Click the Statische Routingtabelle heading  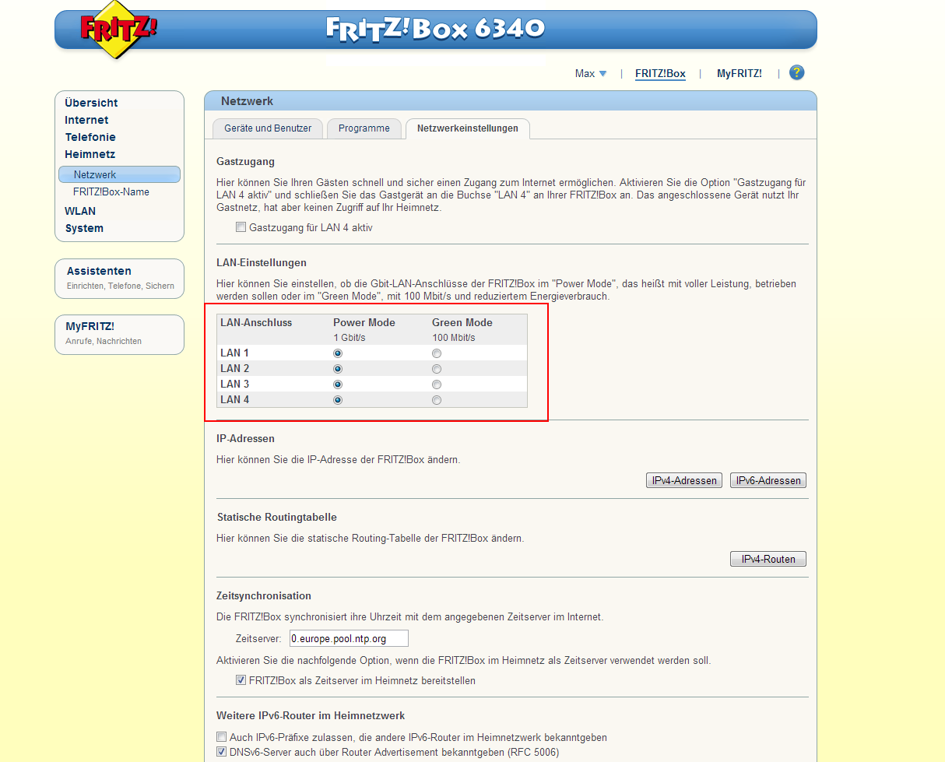point(276,517)
